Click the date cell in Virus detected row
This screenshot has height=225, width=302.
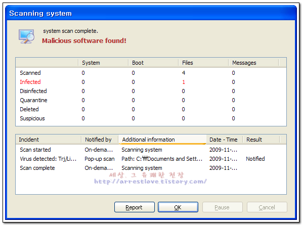tap(223, 159)
